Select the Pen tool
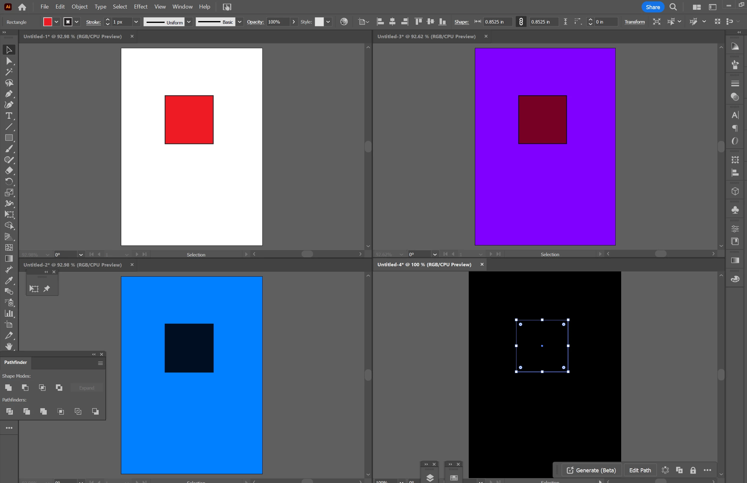The width and height of the screenshot is (747, 483). coord(9,94)
